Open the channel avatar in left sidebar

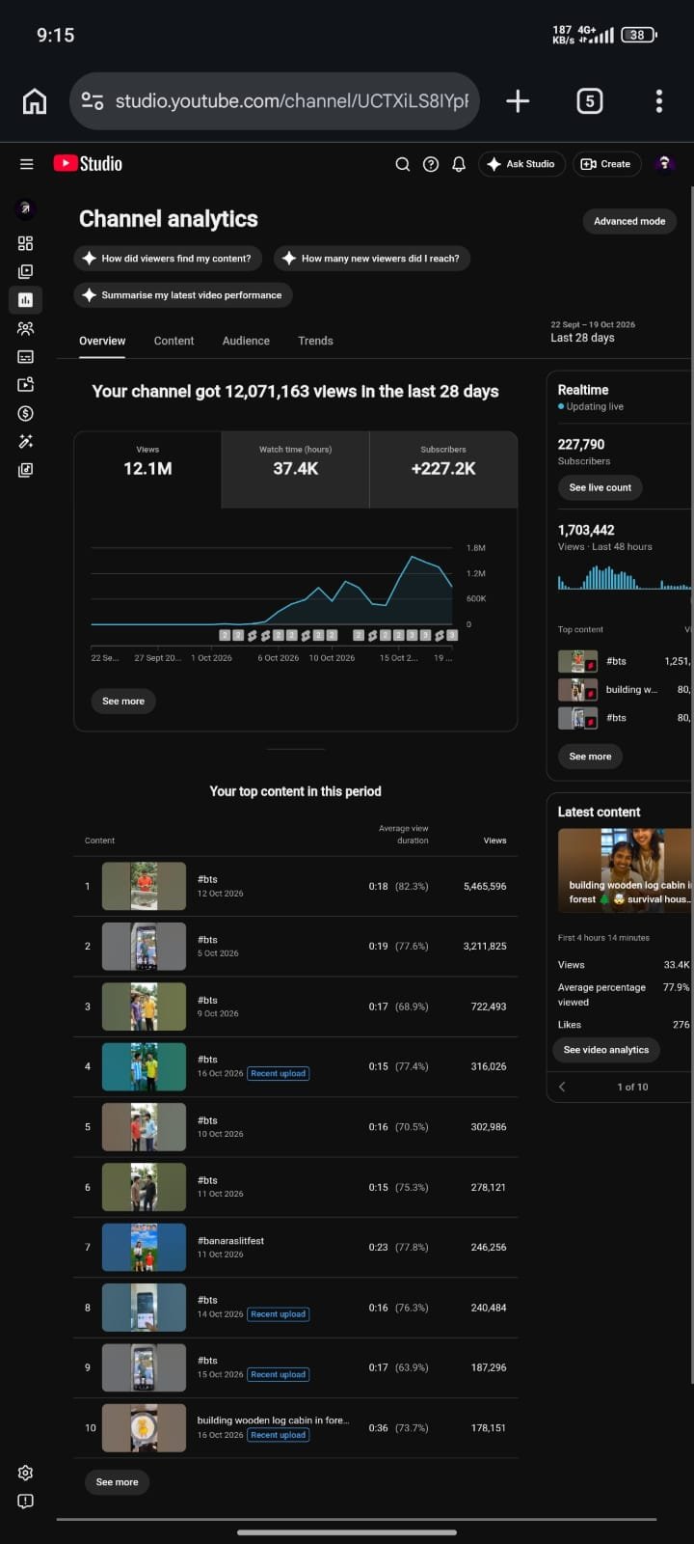(x=26, y=208)
